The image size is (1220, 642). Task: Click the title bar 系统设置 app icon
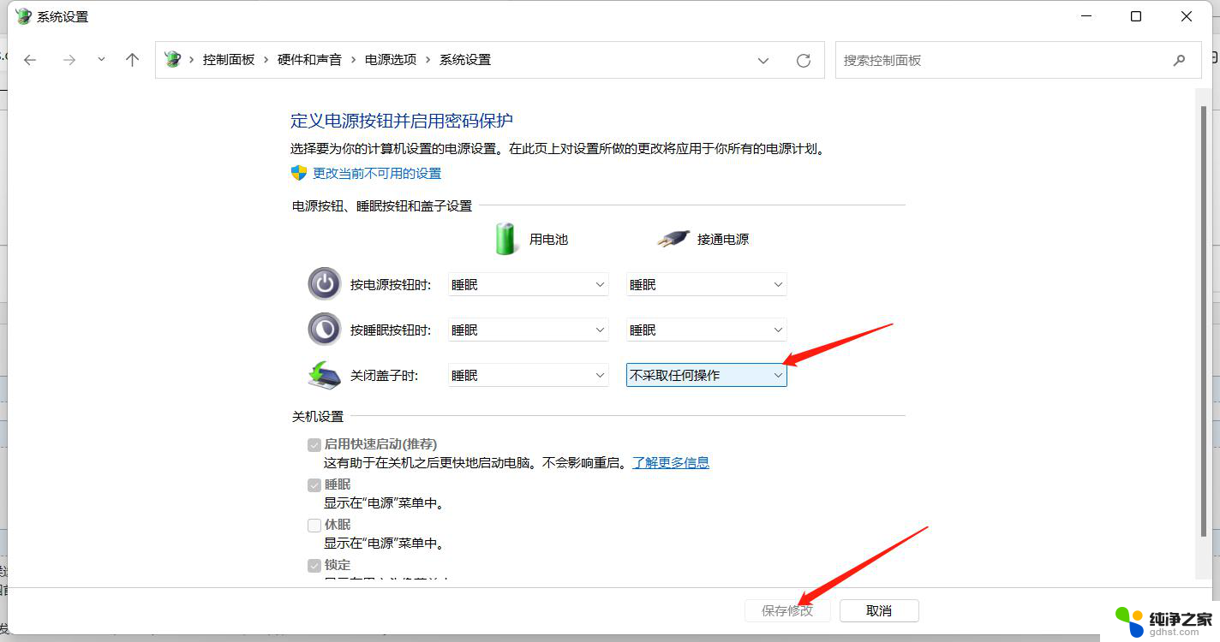click(x=23, y=16)
